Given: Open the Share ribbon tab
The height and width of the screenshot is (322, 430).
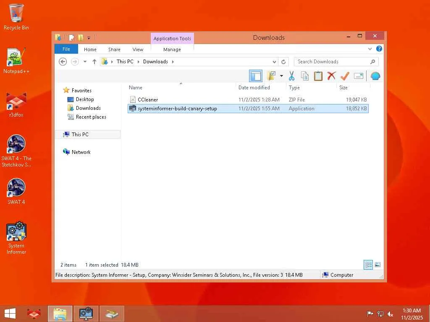Looking at the screenshot, I should [x=114, y=49].
